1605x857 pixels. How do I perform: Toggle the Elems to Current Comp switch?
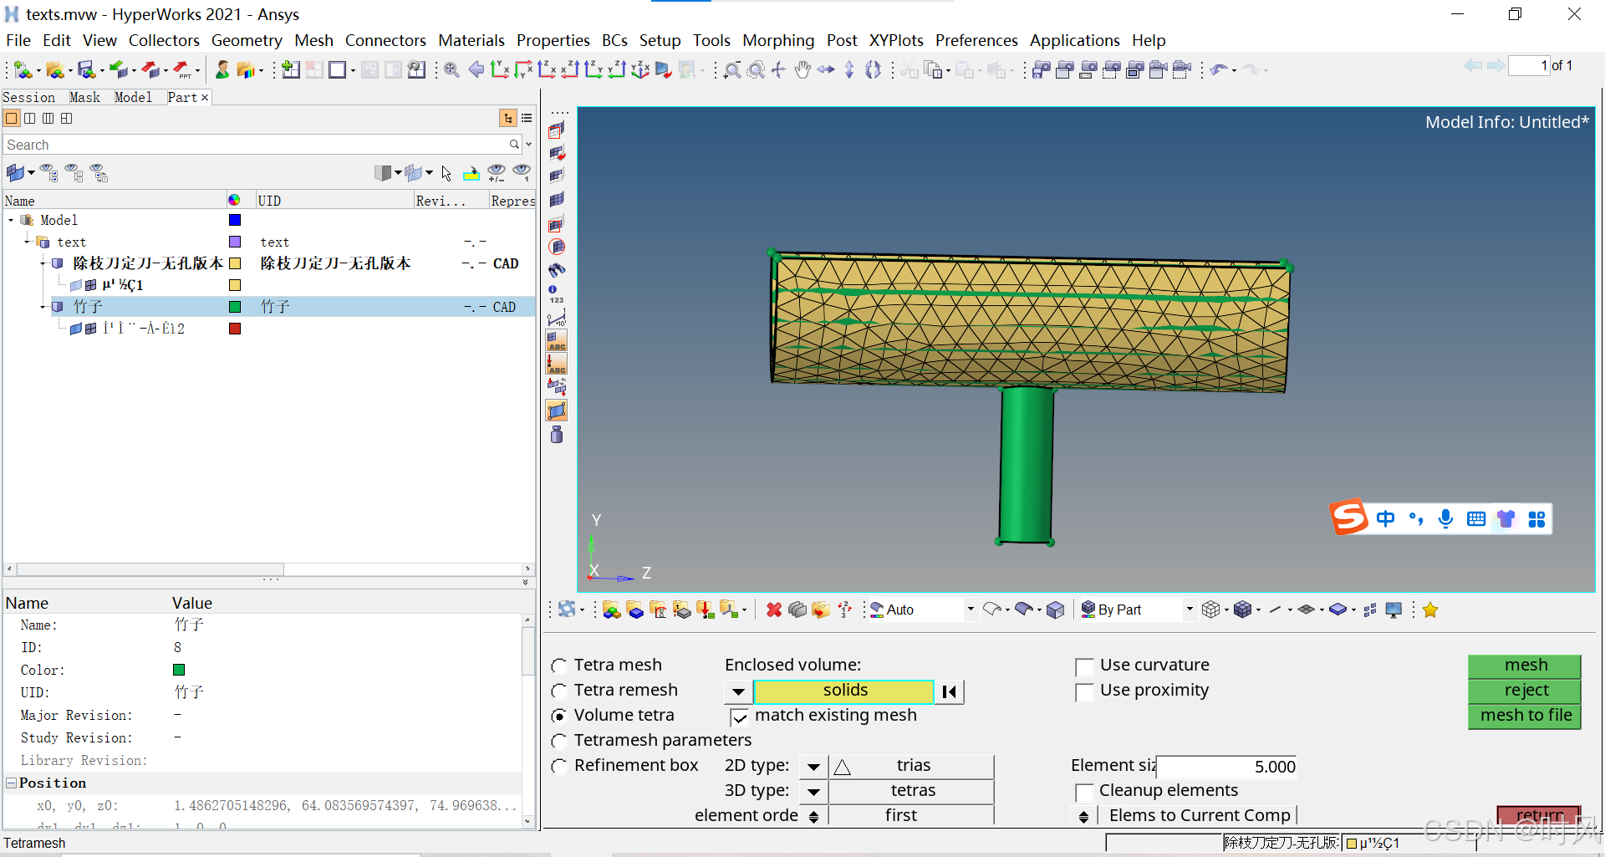click(1083, 817)
